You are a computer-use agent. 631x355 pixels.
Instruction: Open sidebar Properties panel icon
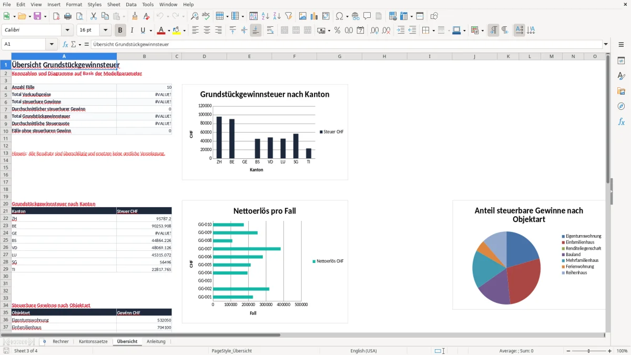tap(621, 60)
